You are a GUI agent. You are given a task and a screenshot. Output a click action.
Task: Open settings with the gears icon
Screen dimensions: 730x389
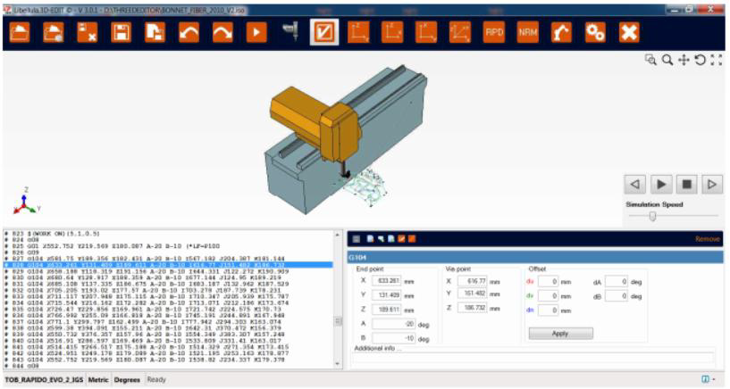point(595,32)
